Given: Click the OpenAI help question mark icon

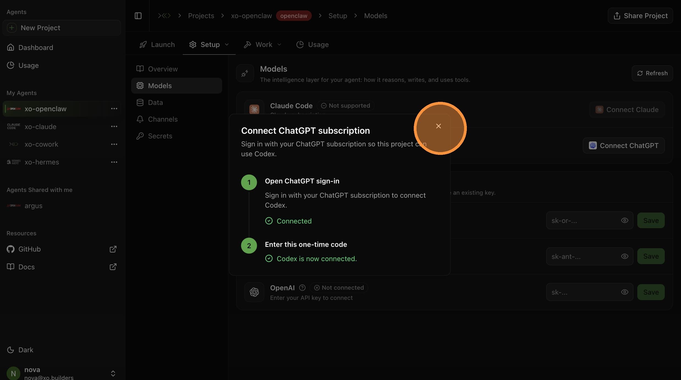Looking at the screenshot, I should click(302, 287).
